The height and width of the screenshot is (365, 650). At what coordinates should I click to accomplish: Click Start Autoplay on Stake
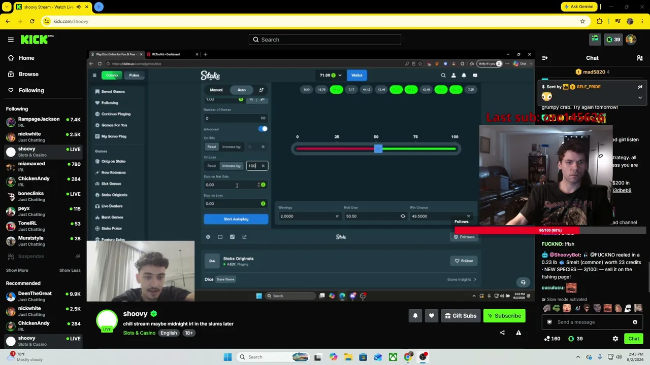[x=236, y=219]
